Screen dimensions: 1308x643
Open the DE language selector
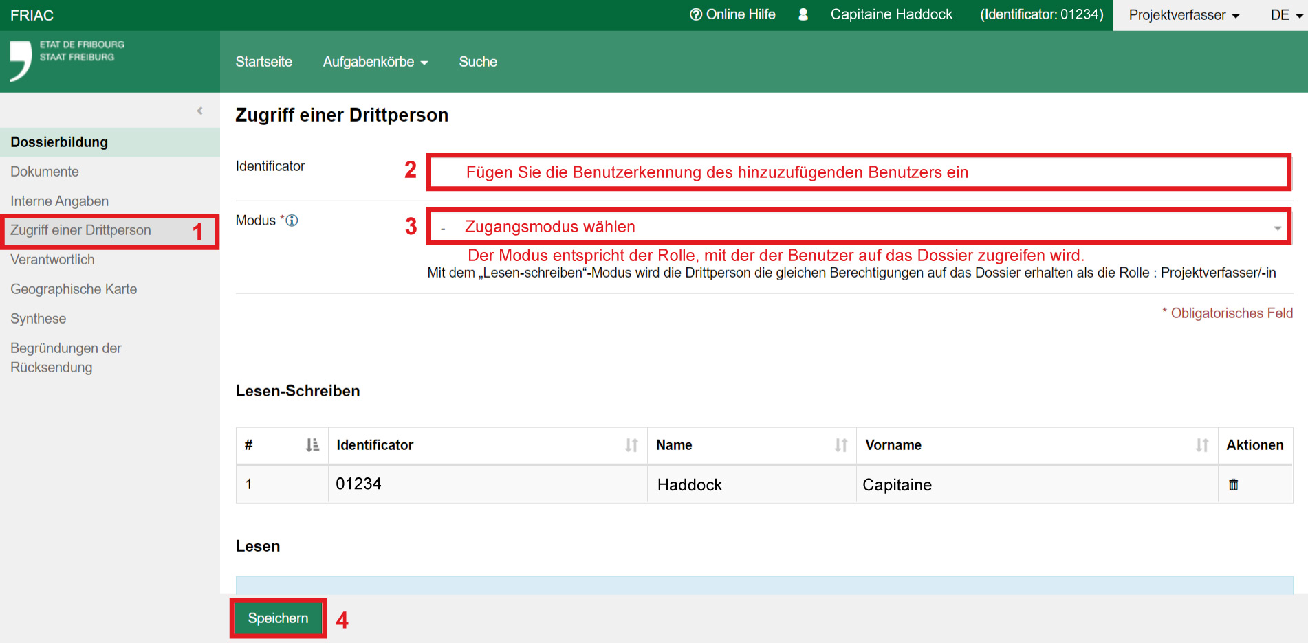1285,15
